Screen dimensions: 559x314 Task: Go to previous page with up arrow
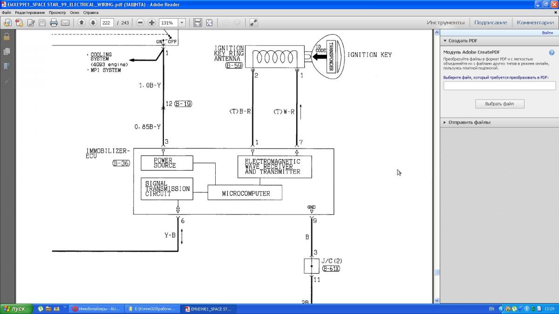pyautogui.click(x=82, y=23)
